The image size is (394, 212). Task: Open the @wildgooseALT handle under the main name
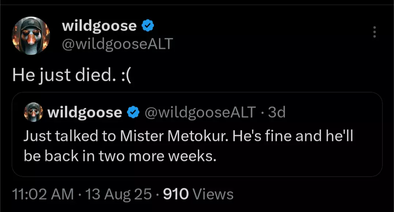coord(117,44)
